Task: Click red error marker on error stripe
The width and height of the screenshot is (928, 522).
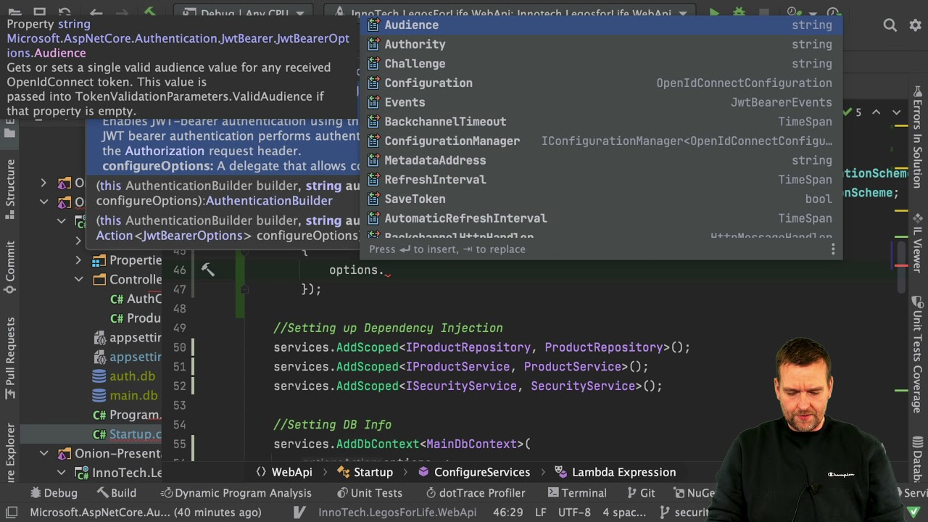Action: click(901, 266)
